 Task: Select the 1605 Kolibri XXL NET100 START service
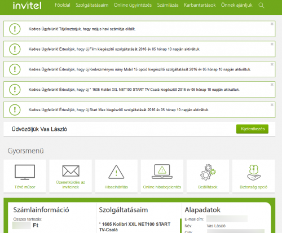click(135, 227)
